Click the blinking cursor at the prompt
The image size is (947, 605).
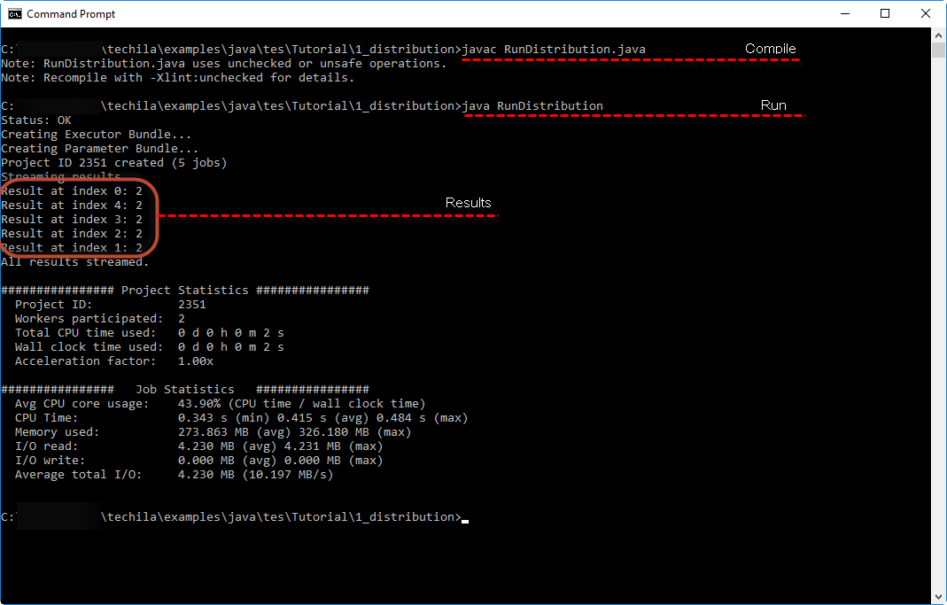(465, 520)
